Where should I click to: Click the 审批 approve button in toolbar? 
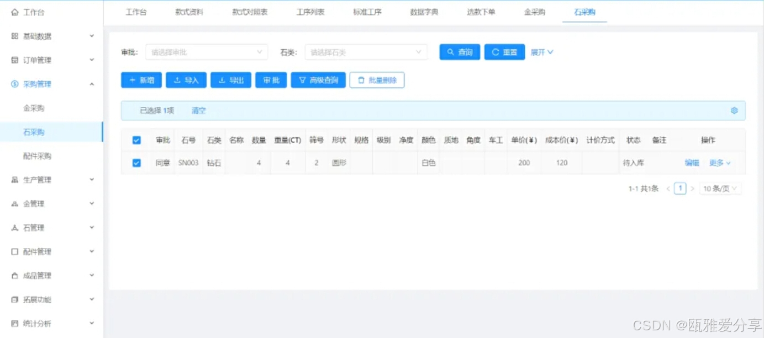(x=271, y=80)
